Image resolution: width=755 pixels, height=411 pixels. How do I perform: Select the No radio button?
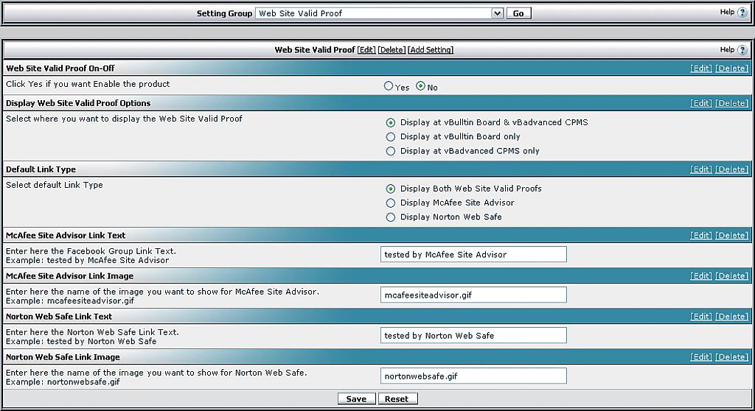pyautogui.click(x=420, y=86)
